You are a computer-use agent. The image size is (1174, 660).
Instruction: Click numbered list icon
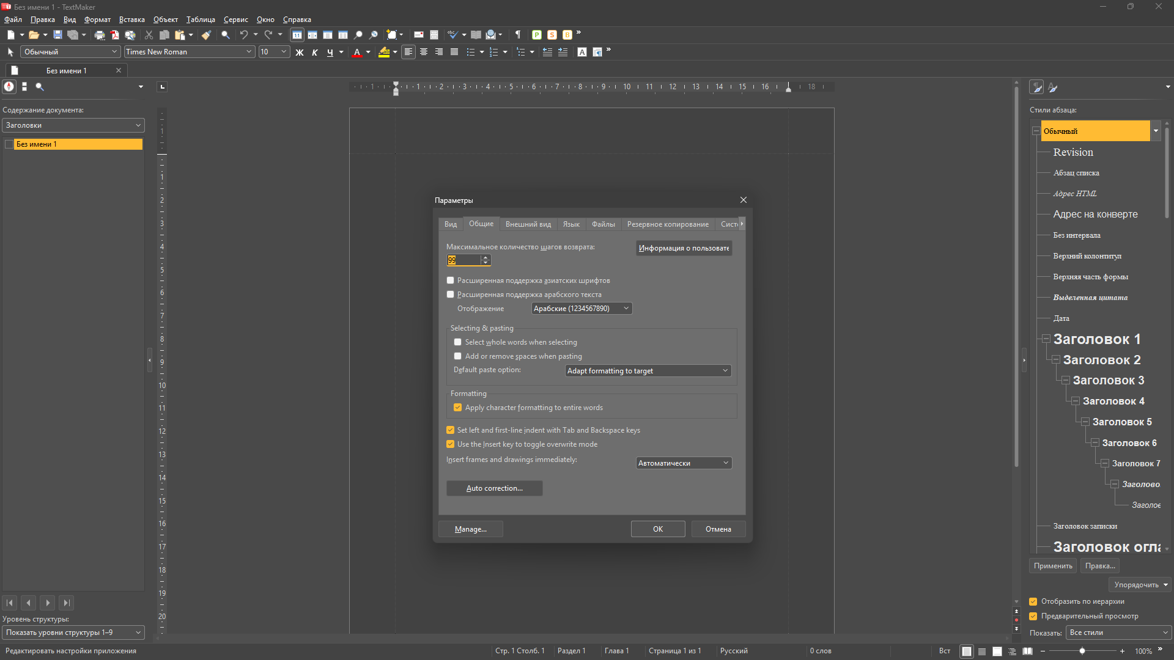pos(494,52)
